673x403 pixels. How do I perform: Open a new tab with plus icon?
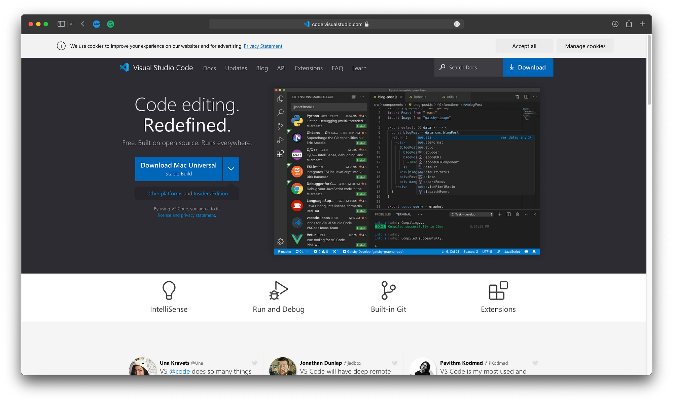[x=642, y=24]
